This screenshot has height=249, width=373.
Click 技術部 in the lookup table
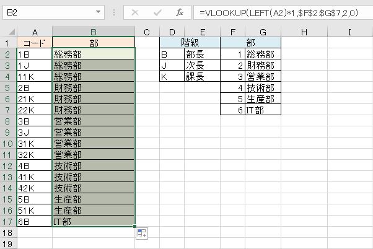(263, 88)
